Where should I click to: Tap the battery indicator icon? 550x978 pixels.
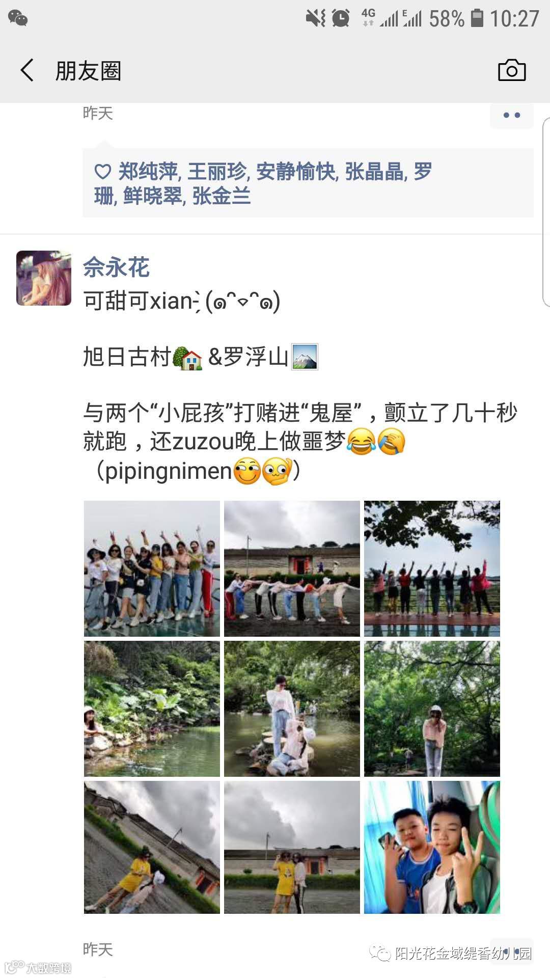[477, 18]
